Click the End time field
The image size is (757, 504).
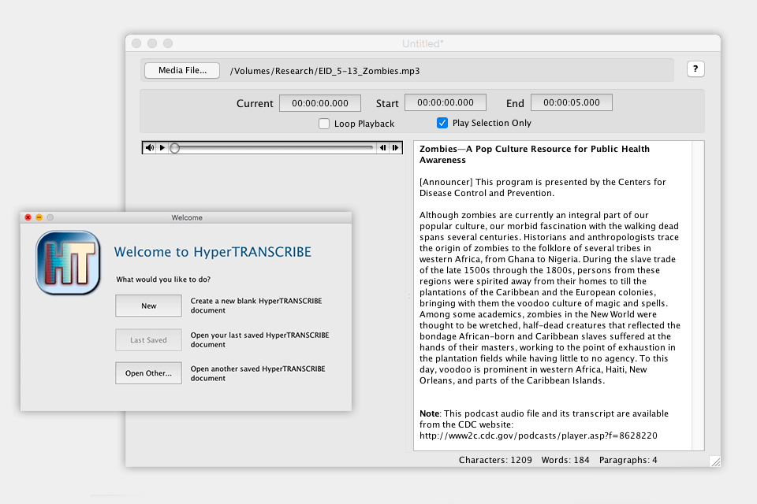click(571, 102)
